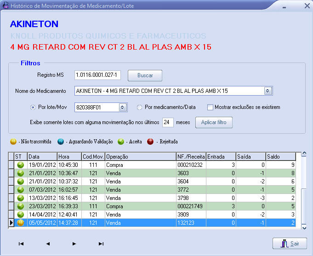Select receipt cell 000221749
The height and width of the screenshot is (256, 313).
pyautogui.click(x=191, y=206)
